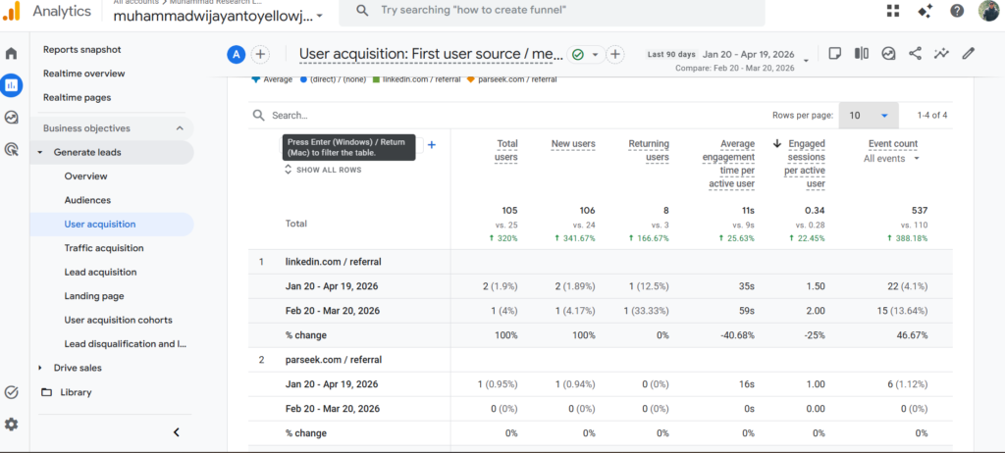Share this report icon

[916, 53]
